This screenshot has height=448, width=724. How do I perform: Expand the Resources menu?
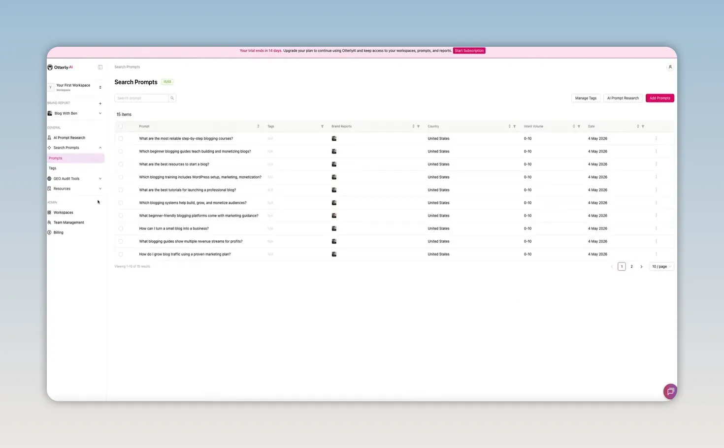100,189
